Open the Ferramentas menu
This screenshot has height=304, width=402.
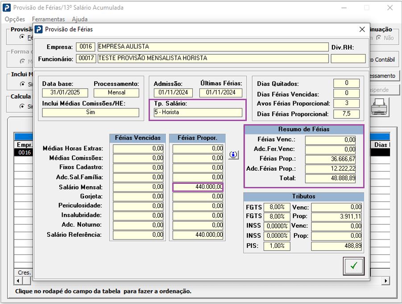[48, 19]
